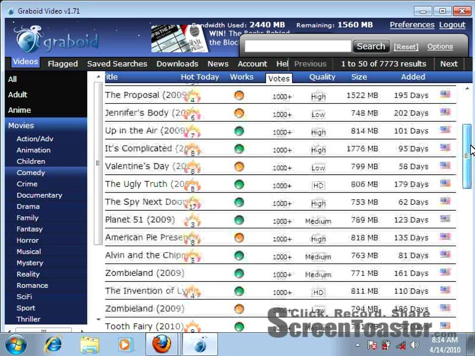Click the [Reset] link
The height and width of the screenshot is (356, 475).
[406, 47]
